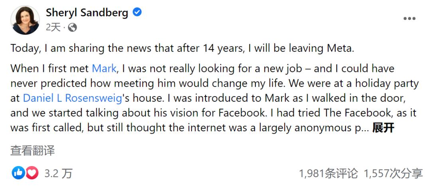The width and height of the screenshot is (431, 186).
Task: Click the first sentence about leaving Meta
Action: [182, 48]
